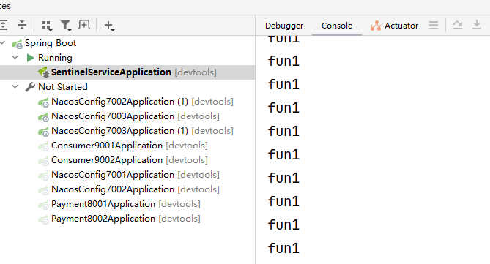490x264 pixels.
Task: Click the Not Started label
Action: coord(63,87)
